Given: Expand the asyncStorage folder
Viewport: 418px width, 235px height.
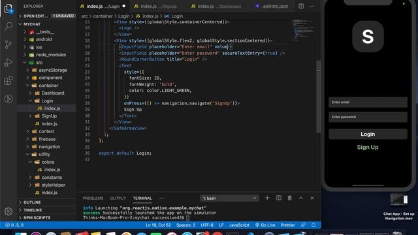Looking at the screenshot, I should [x=46, y=70].
